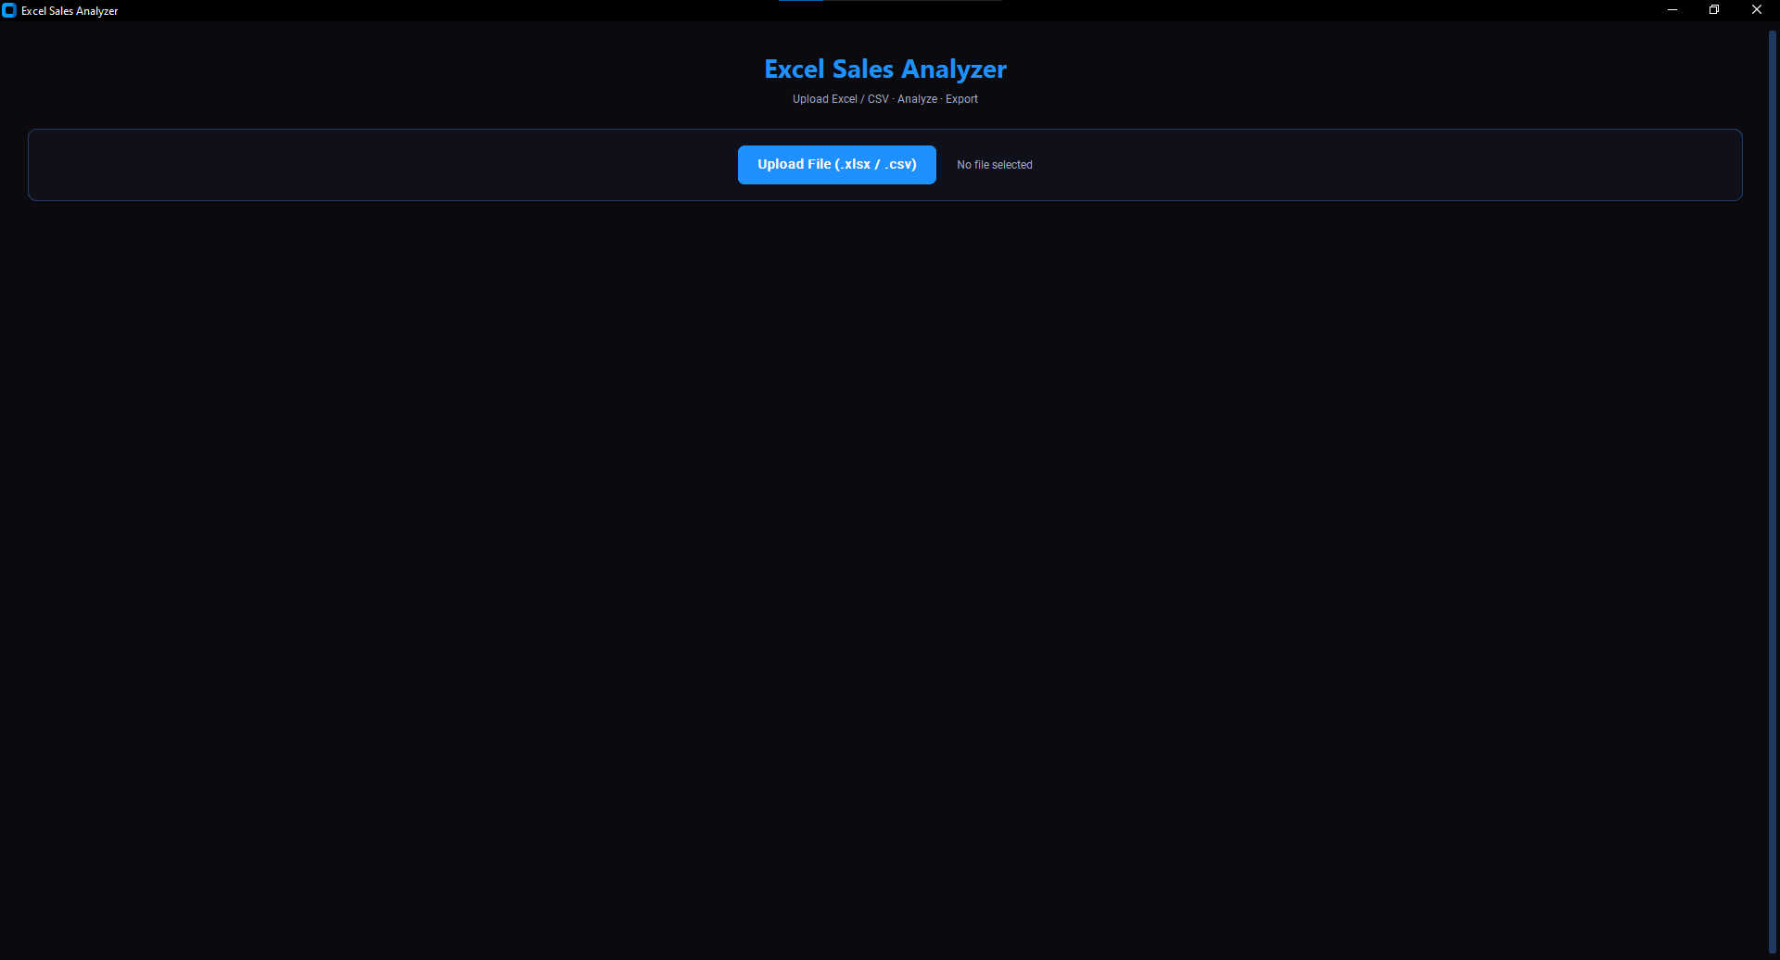Click the 'No file selected' status label
The image size is (1780, 960).
click(994, 165)
